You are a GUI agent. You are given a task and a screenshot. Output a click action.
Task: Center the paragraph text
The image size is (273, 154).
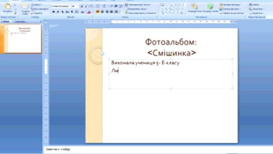[x=102, y=12]
